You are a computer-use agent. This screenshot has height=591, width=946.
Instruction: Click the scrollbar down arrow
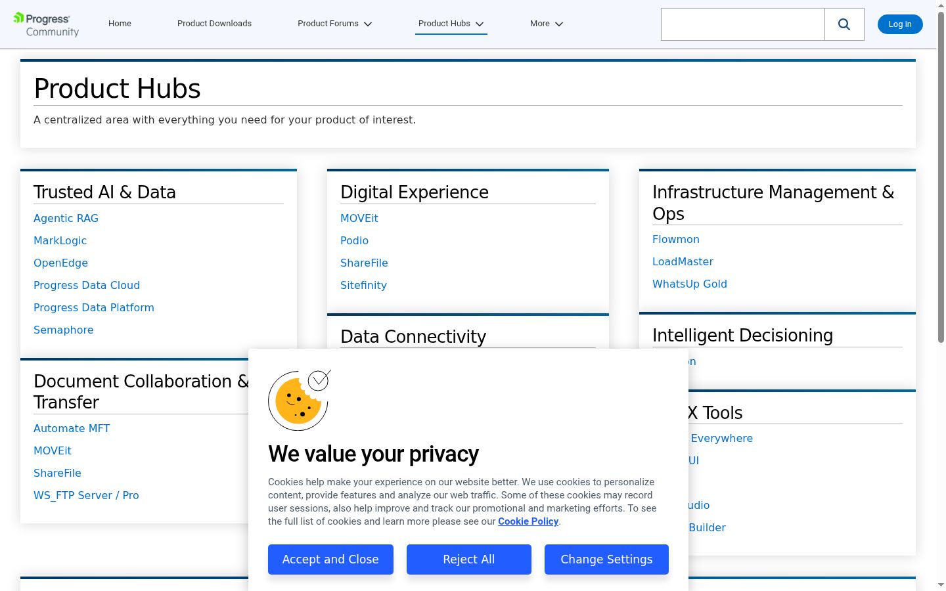coord(941,584)
